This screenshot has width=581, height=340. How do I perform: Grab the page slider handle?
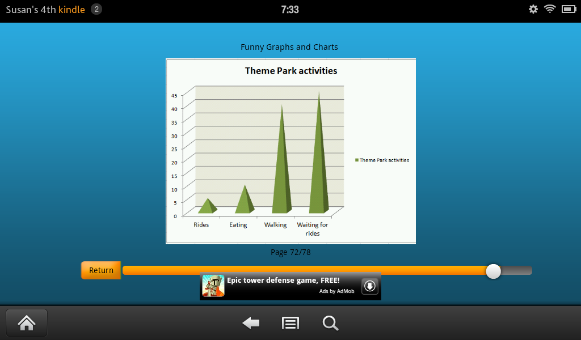[493, 271]
